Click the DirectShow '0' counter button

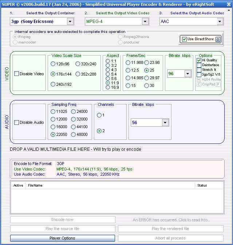point(218,39)
